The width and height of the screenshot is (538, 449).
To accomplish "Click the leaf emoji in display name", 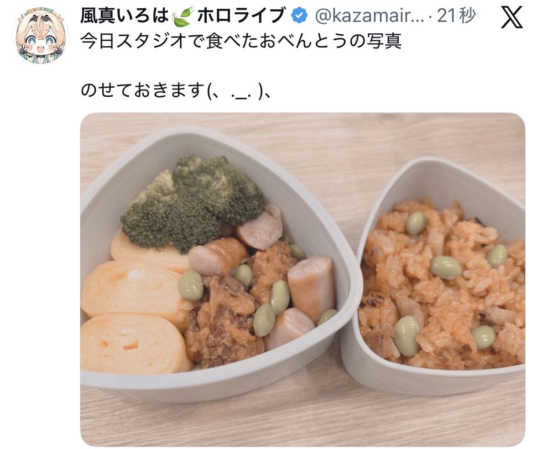I will (182, 16).
